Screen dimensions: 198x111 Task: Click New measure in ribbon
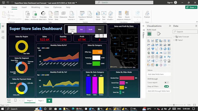120,16
